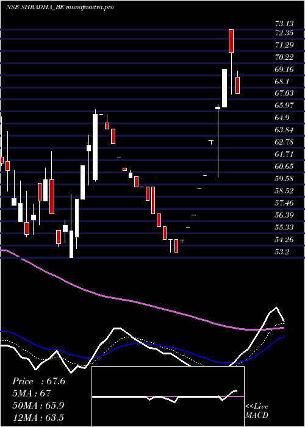This screenshot has width=305, height=427.
Task: Select the 58.52 price label
Action: point(284,190)
